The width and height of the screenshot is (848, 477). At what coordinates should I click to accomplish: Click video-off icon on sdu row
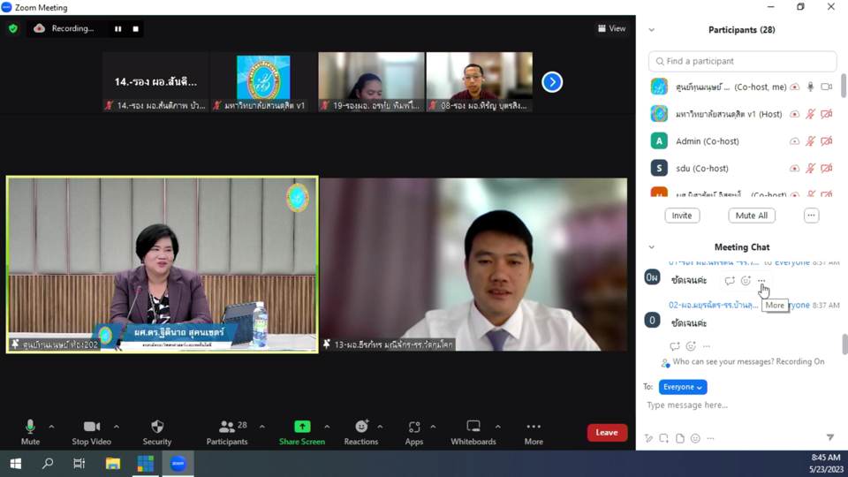coord(827,168)
